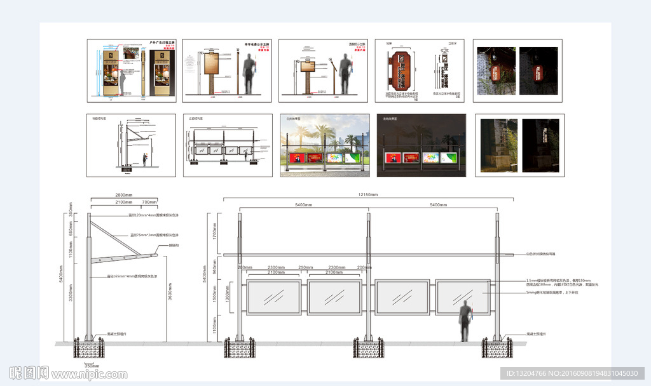Image resolution: width=651 pixels, height=386 pixels.
Task: Select the 直径165mm*4mm steel tube annotation
Action: pos(132,276)
